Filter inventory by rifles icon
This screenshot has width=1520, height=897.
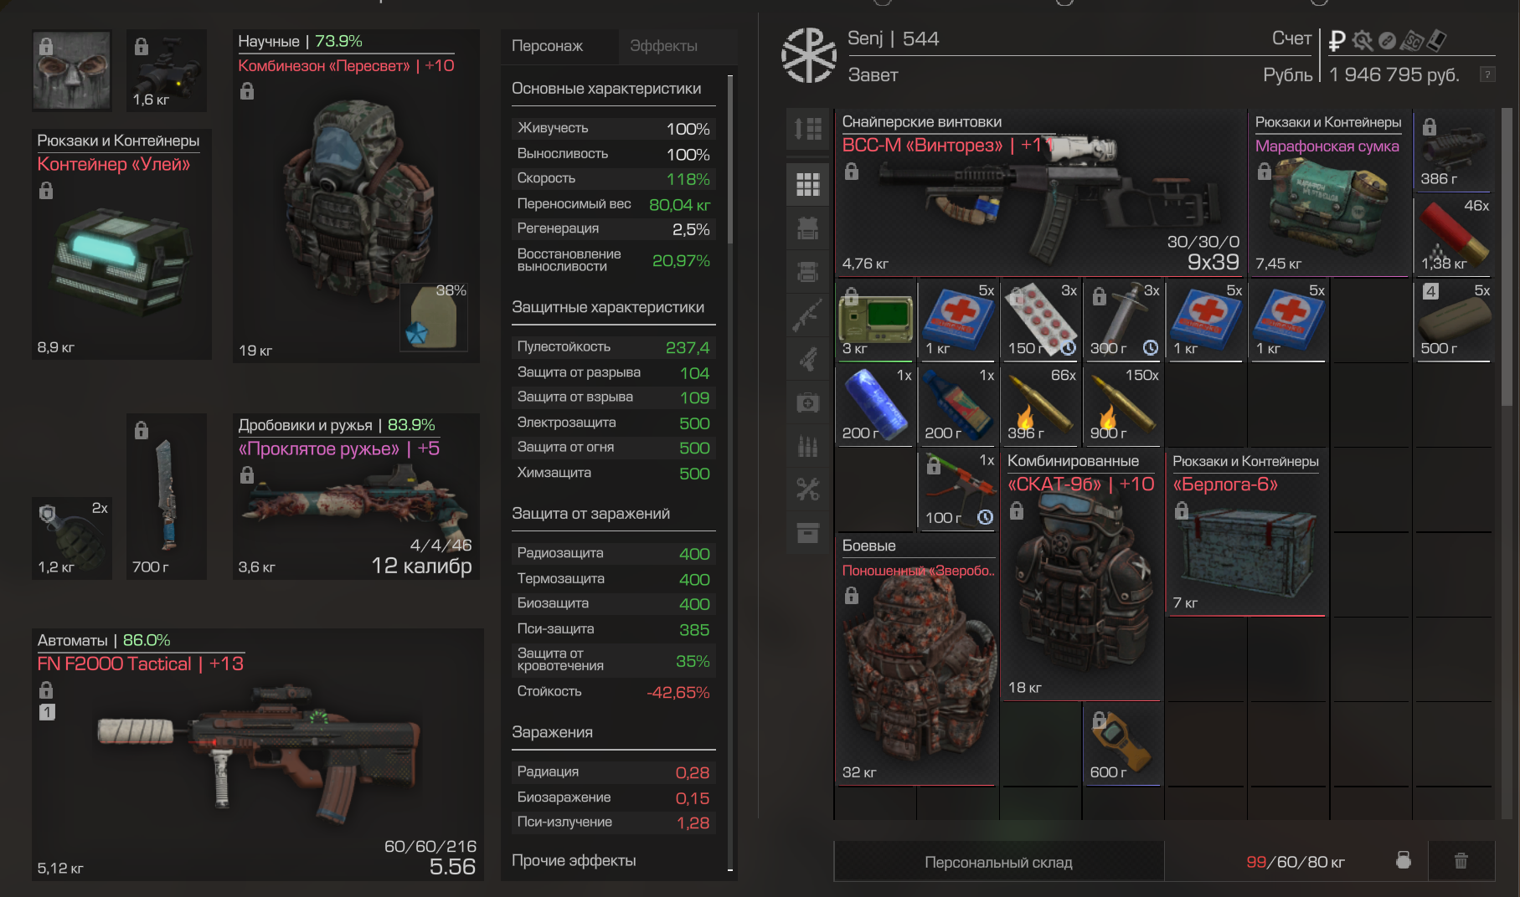pyautogui.click(x=807, y=315)
